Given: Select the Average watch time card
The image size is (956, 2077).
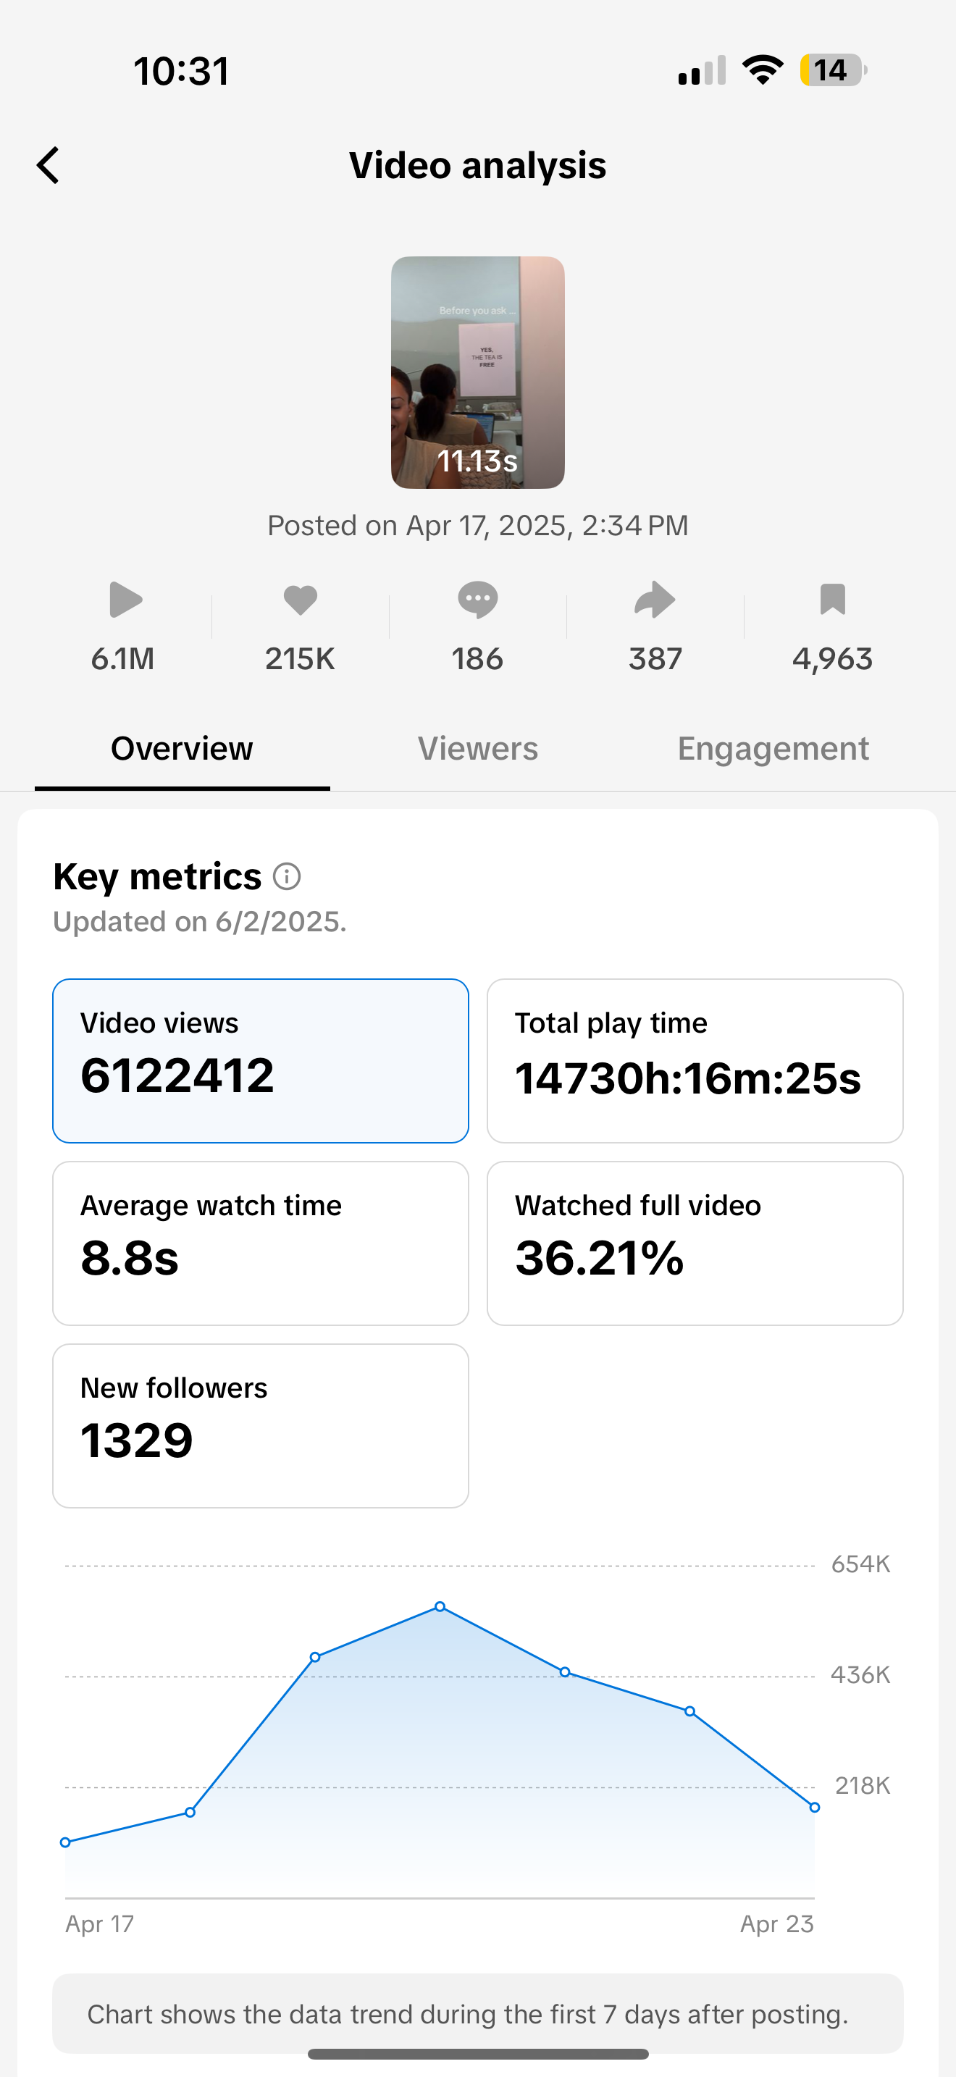Looking at the screenshot, I should [260, 1243].
